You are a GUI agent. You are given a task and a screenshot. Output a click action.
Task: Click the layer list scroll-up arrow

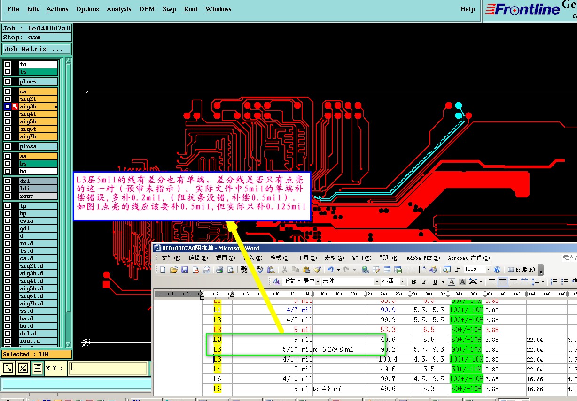pyautogui.click(x=69, y=61)
